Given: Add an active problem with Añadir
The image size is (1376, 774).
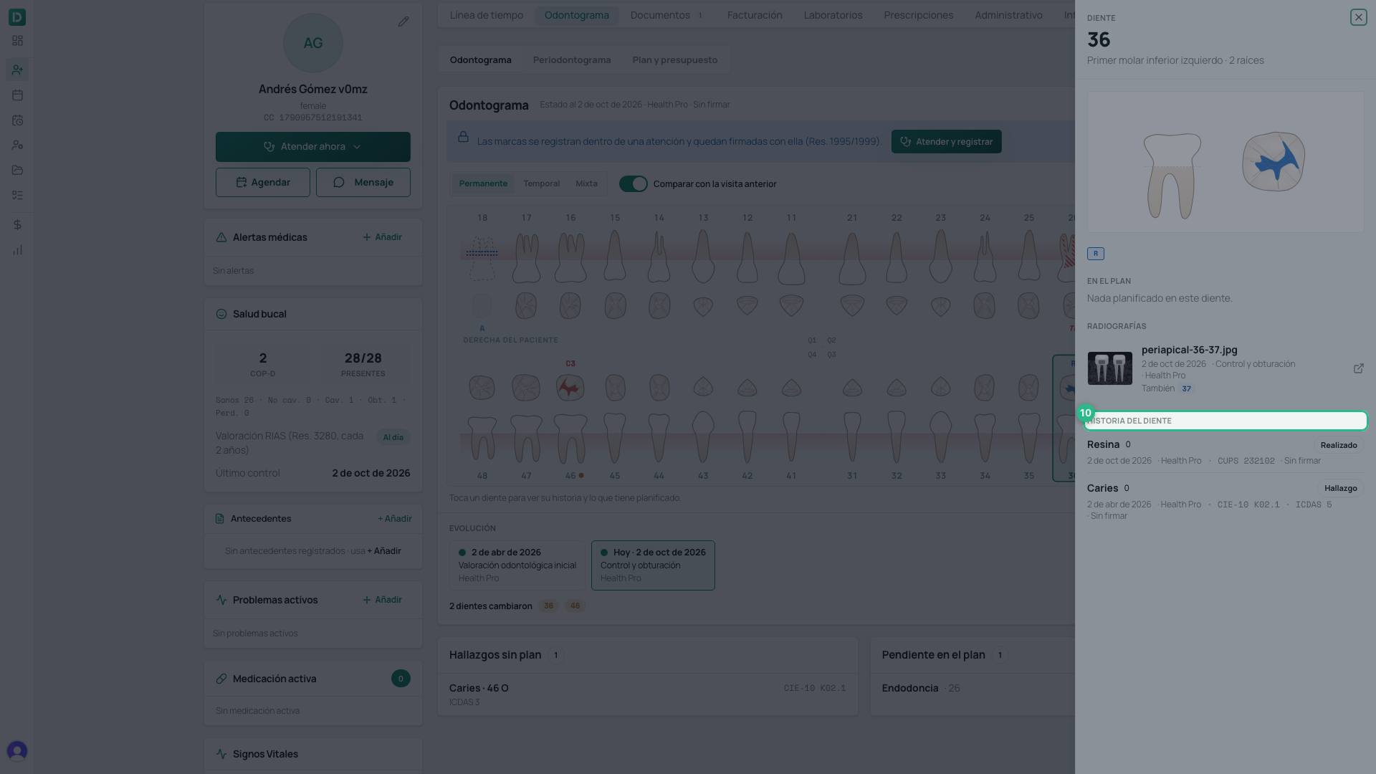Looking at the screenshot, I should click(x=382, y=600).
